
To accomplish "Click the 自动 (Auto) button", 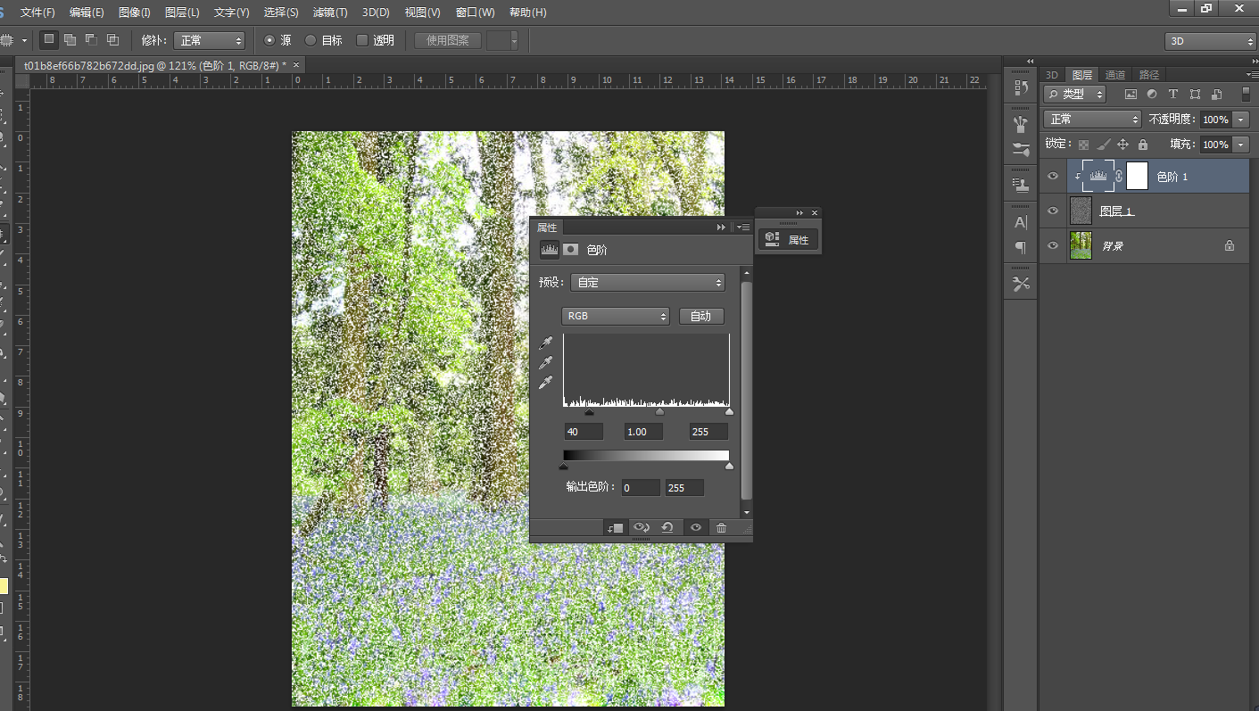I will click(701, 316).
